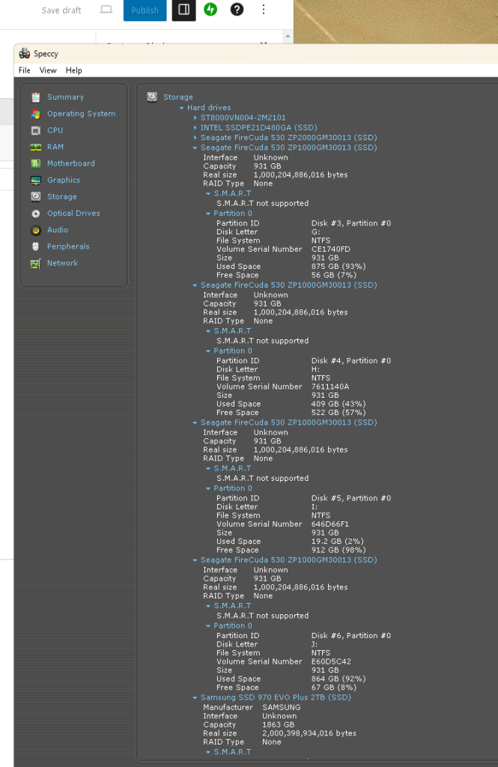498x767 pixels.
Task: Select the Network icon in sidebar
Action: tap(36, 264)
